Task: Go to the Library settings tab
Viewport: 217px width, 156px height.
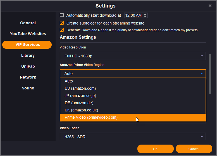Action: [x=28, y=55]
